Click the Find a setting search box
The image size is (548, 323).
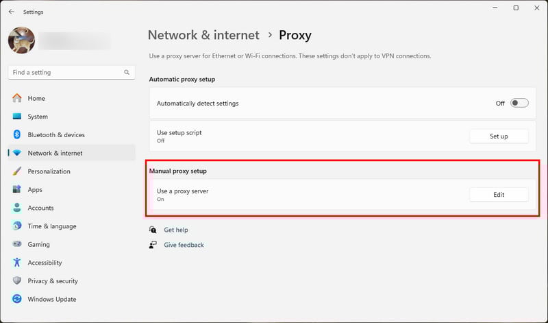pos(71,73)
